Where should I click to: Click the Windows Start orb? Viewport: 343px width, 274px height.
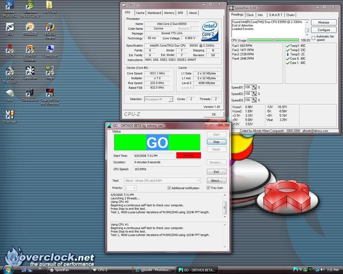point(7,269)
